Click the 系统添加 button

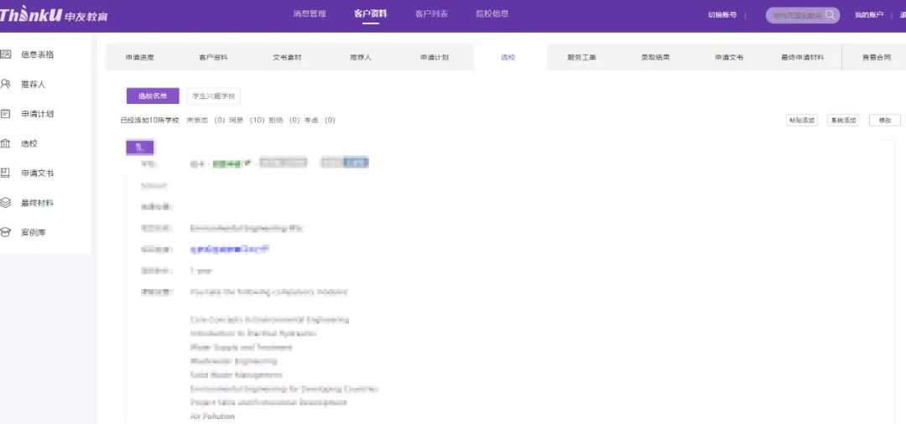tap(843, 121)
